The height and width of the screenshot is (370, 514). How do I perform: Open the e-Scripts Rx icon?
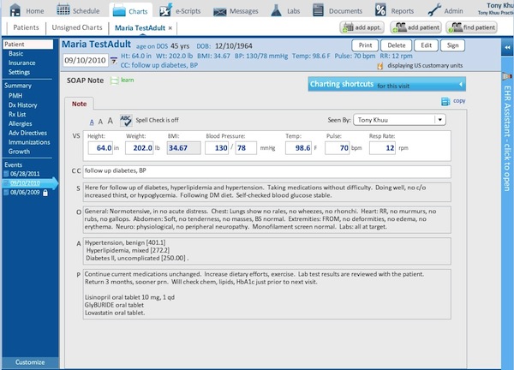[x=166, y=9]
